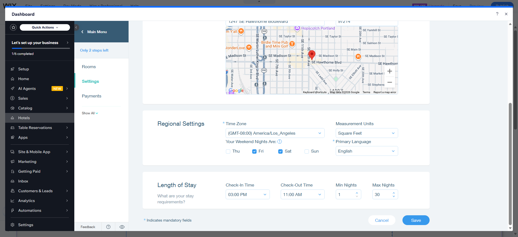Click the Customers & Leads people icon
This screenshot has width=518, height=237.
tap(12, 191)
